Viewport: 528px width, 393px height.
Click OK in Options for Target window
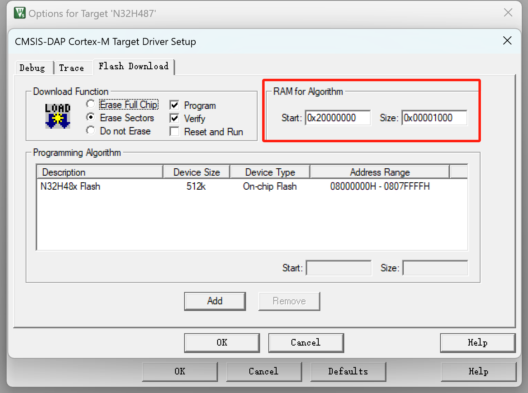pyautogui.click(x=180, y=372)
